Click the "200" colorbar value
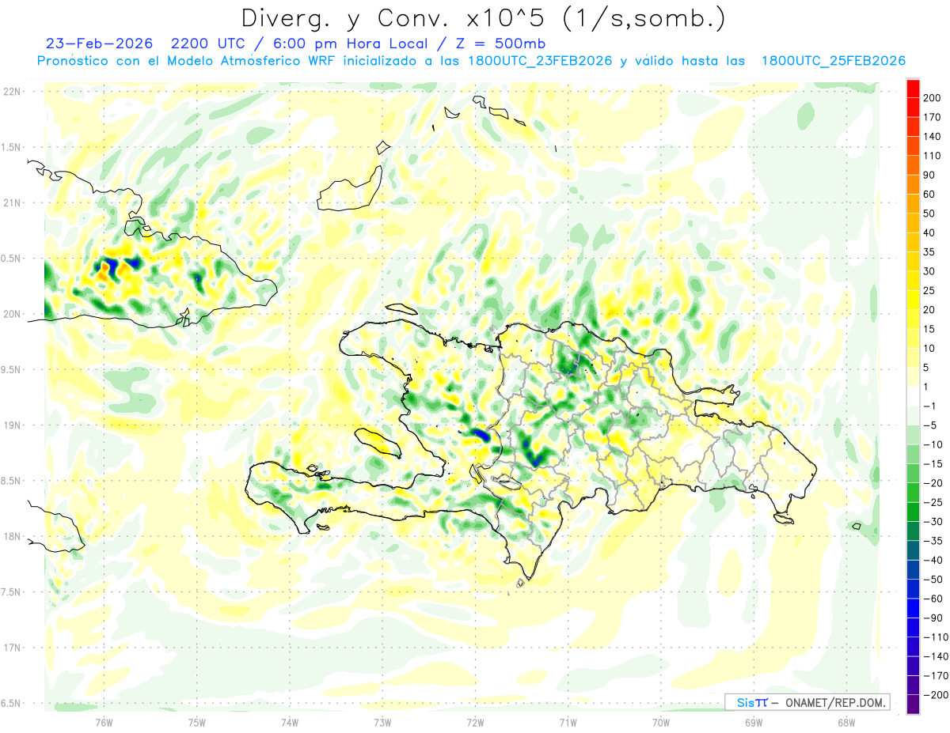950x733 pixels. (x=933, y=98)
